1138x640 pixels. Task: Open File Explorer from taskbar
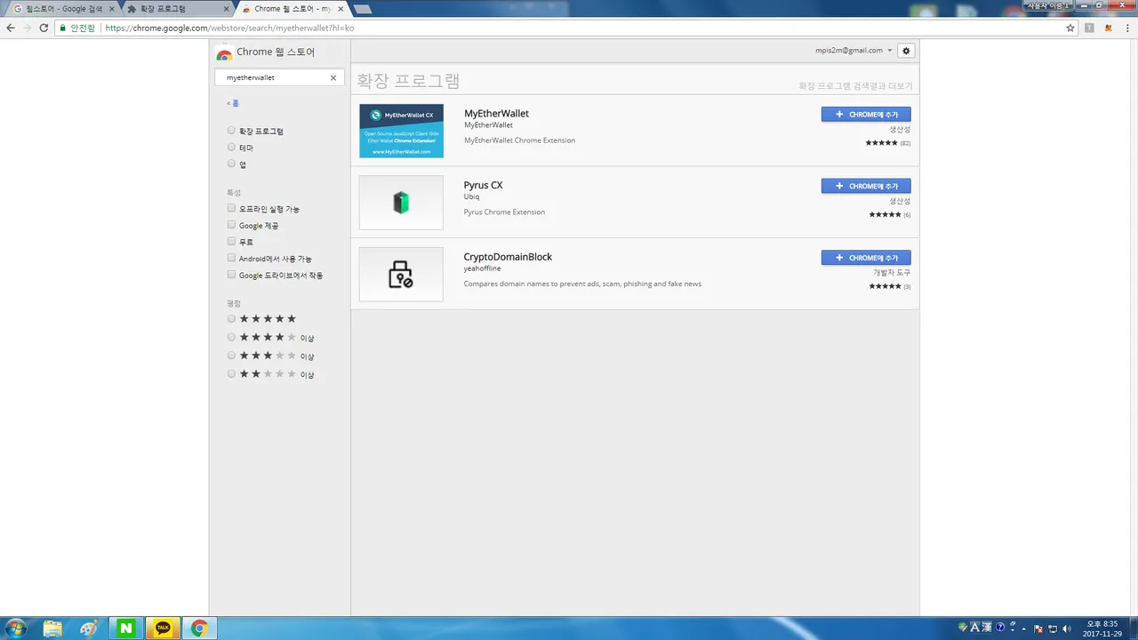click(52, 628)
